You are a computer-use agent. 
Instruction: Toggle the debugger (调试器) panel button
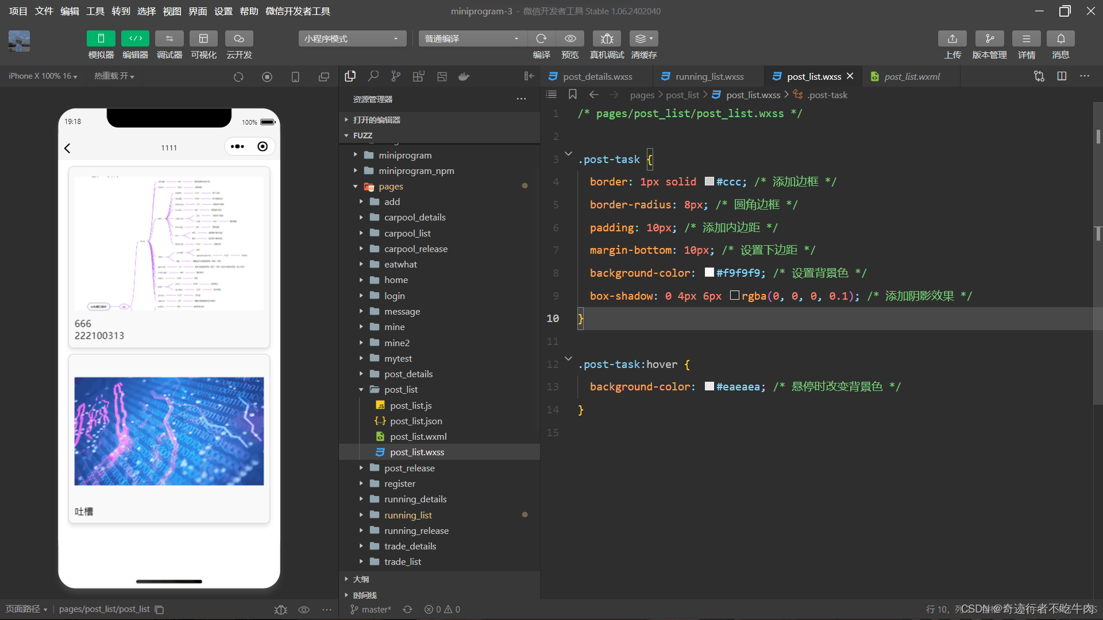pos(169,38)
